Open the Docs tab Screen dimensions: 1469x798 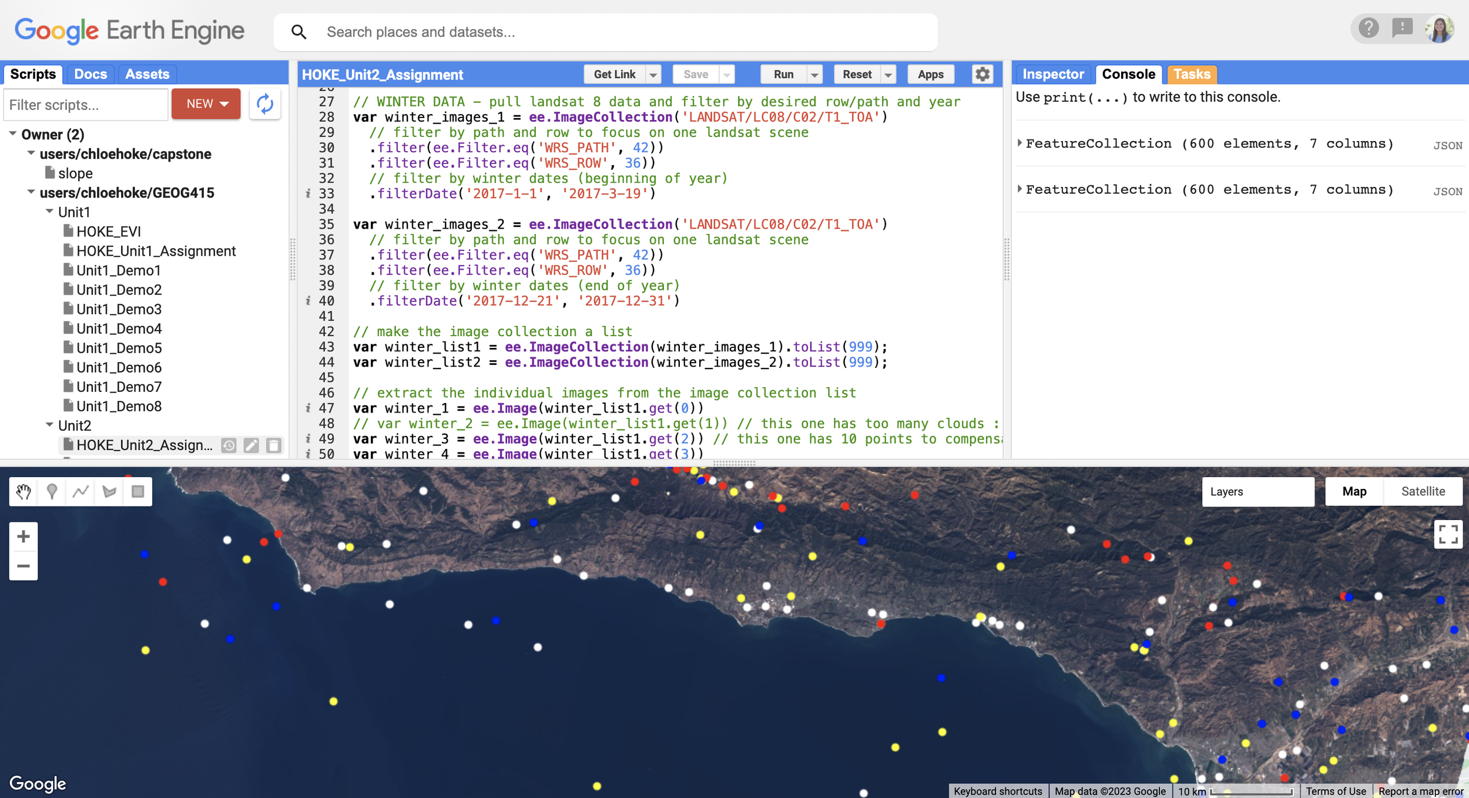click(90, 75)
